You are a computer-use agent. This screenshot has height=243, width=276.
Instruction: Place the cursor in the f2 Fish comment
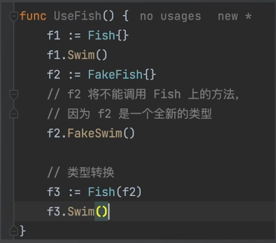(x=143, y=94)
